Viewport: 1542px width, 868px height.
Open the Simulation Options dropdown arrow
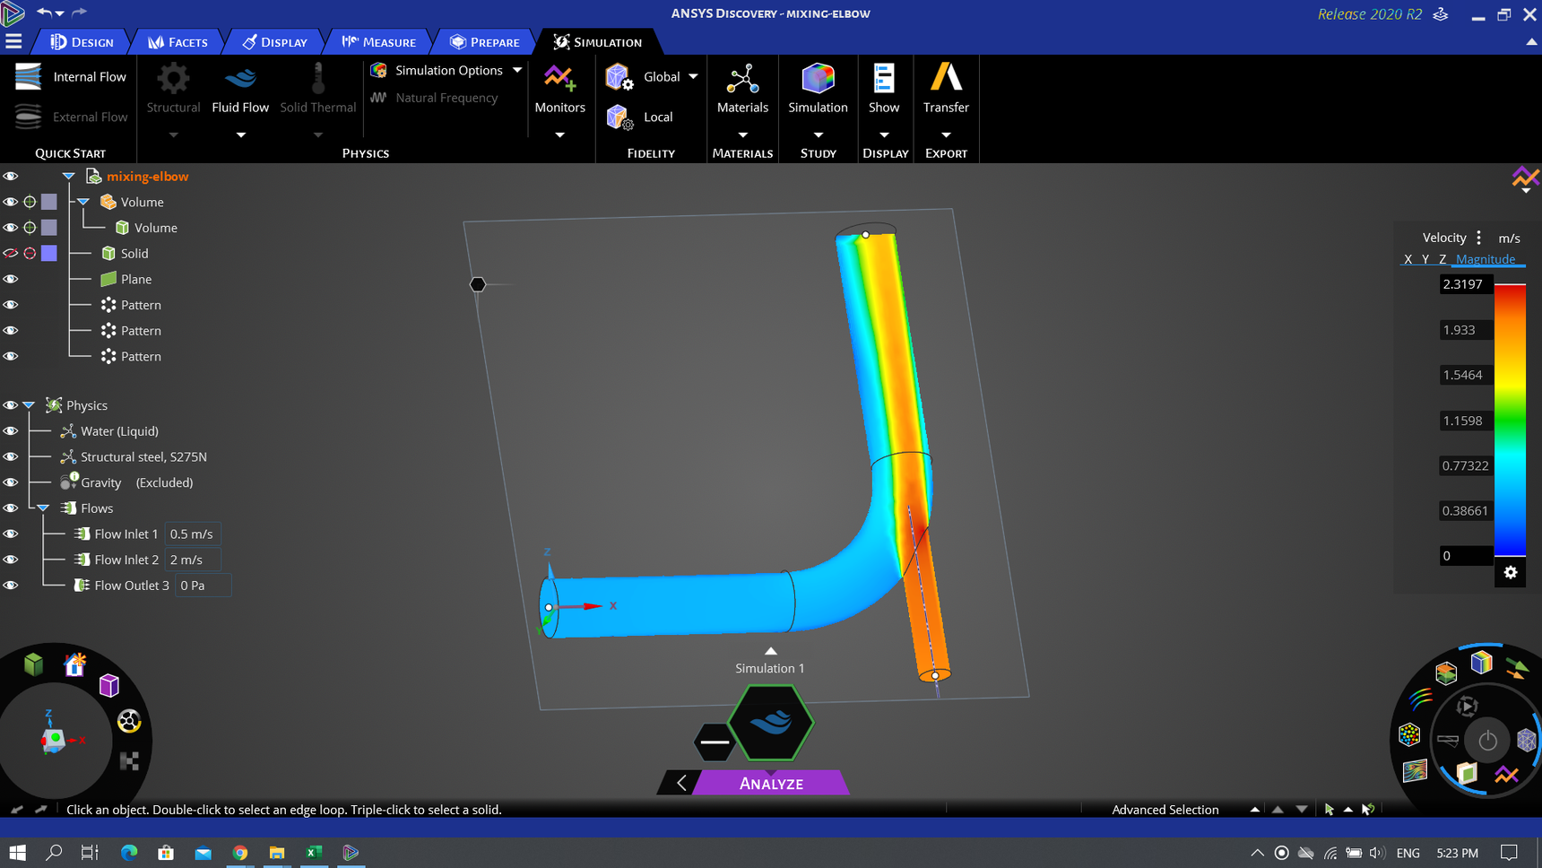point(517,70)
